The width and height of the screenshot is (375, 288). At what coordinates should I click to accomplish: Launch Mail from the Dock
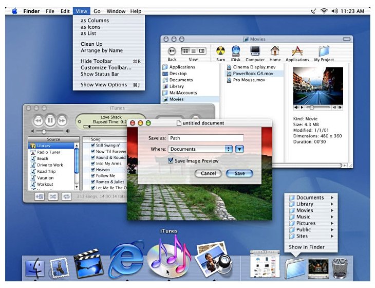(59, 267)
